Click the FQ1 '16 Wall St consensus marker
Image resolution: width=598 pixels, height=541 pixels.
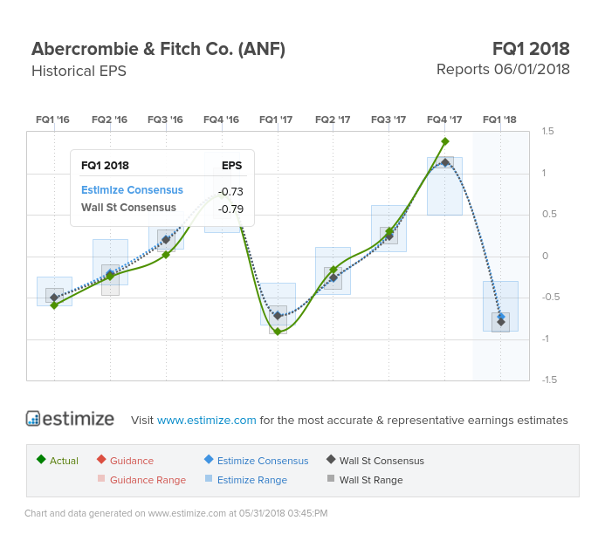[x=54, y=298]
